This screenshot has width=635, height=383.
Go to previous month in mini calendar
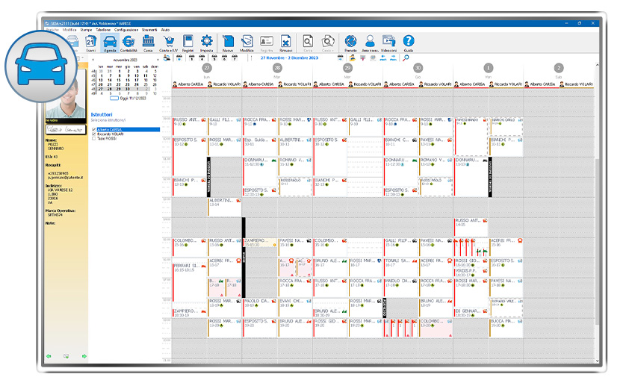point(93,58)
